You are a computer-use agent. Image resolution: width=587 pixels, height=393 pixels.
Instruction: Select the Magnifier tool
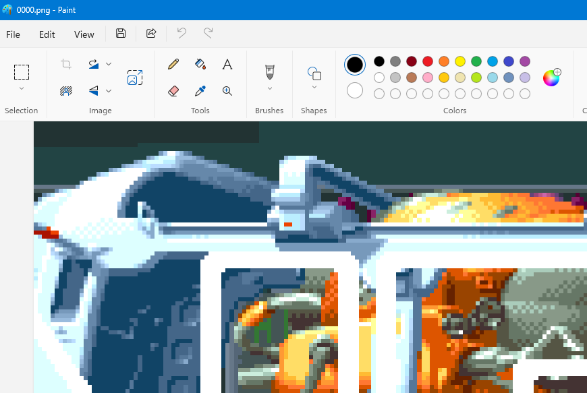click(227, 91)
